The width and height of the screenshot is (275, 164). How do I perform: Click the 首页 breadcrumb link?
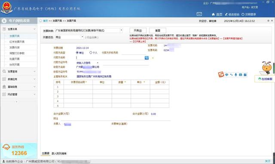(x=46, y=21)
